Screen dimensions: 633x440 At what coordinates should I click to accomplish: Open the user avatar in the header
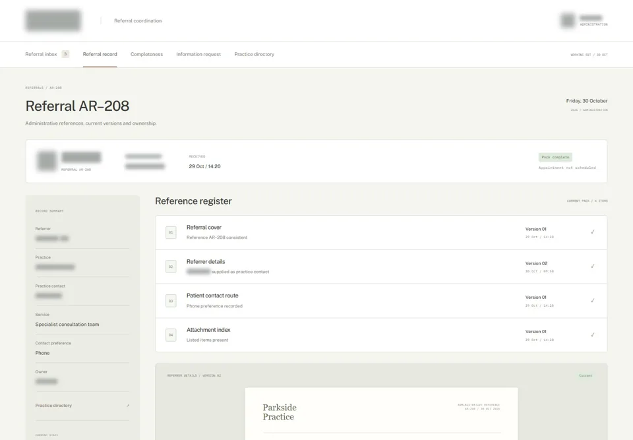coord(568,20)
